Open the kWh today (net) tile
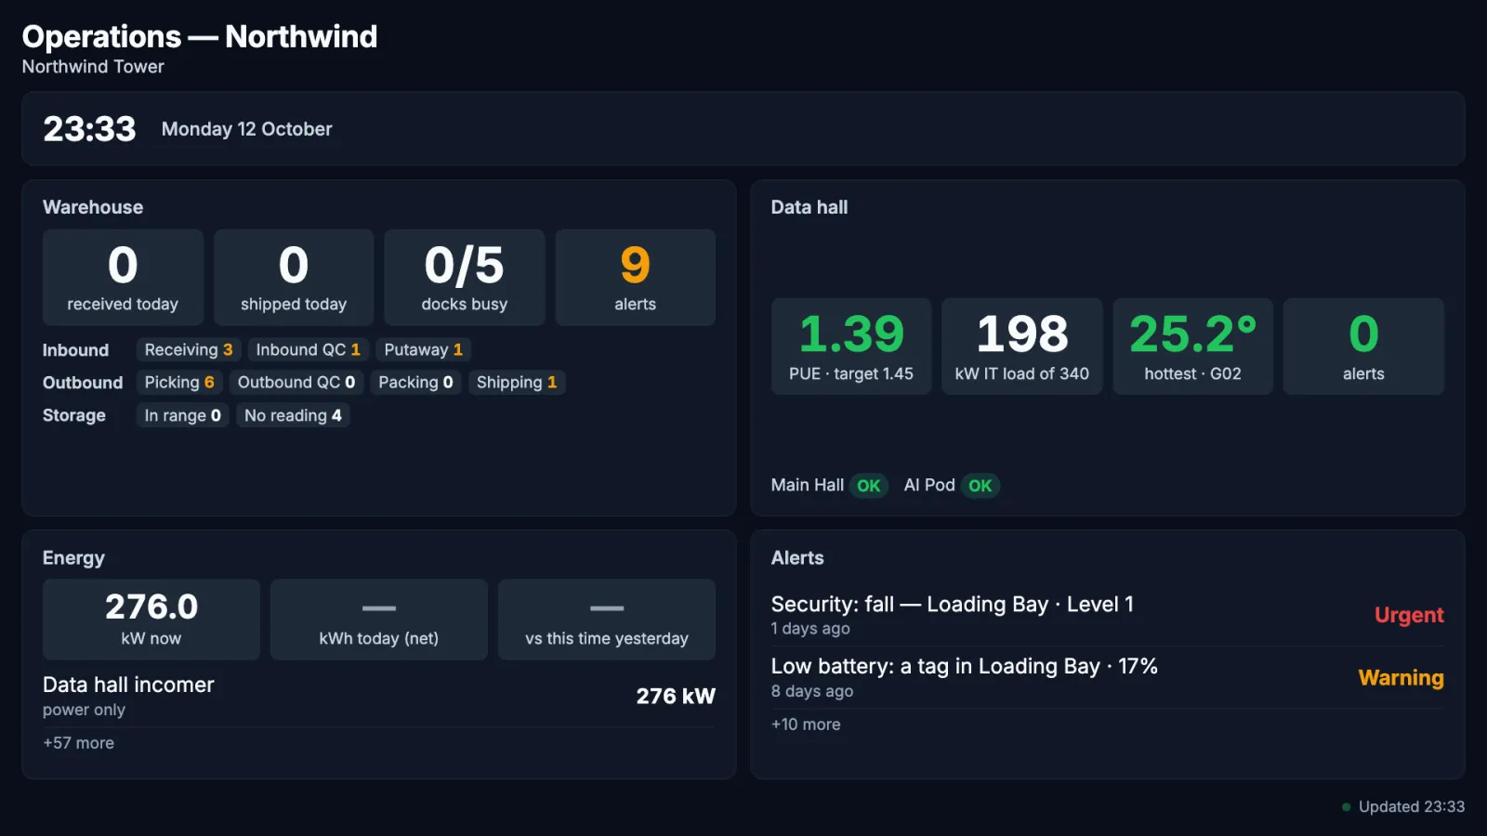1487x836 pixels. click(379, 620)
